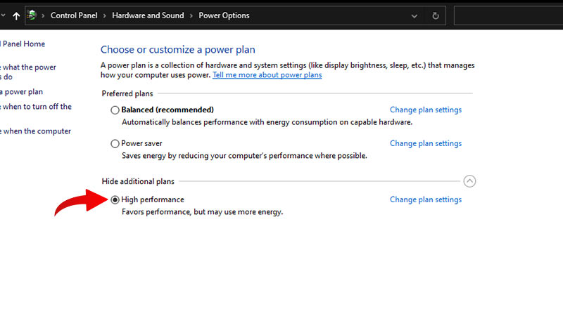Screen dimensions: 563x316
Task: Click the High performance label
Action: pos(153,199)
